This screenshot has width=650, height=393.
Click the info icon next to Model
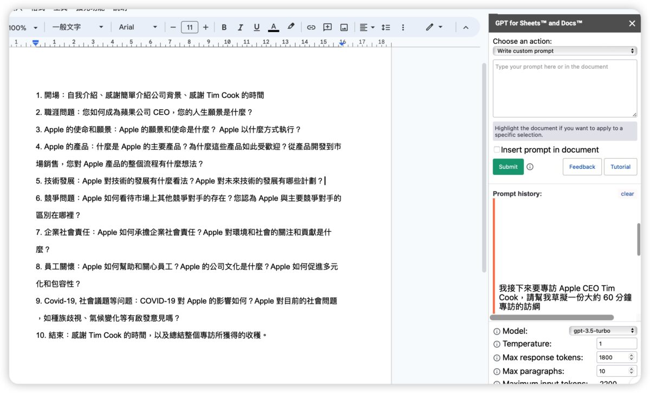(497, 331)
